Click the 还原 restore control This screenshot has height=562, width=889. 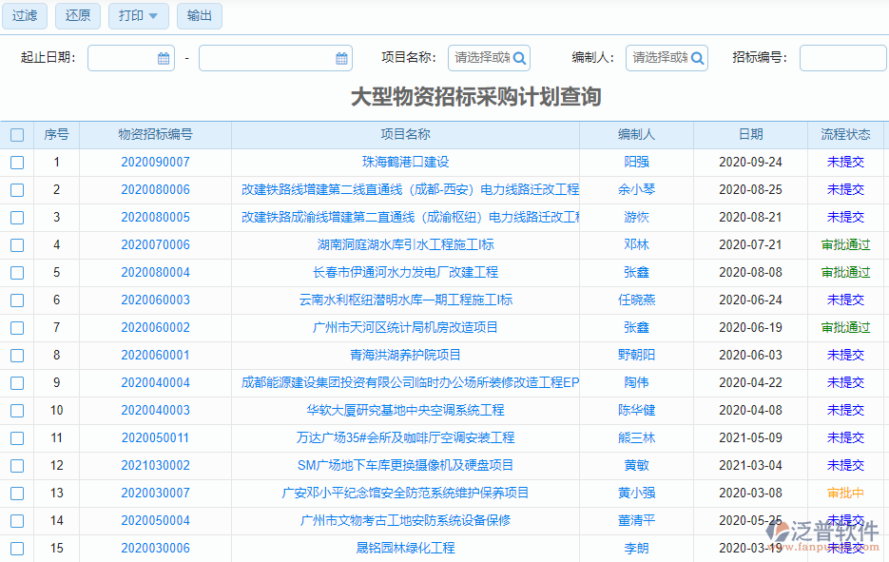[77, 16]
